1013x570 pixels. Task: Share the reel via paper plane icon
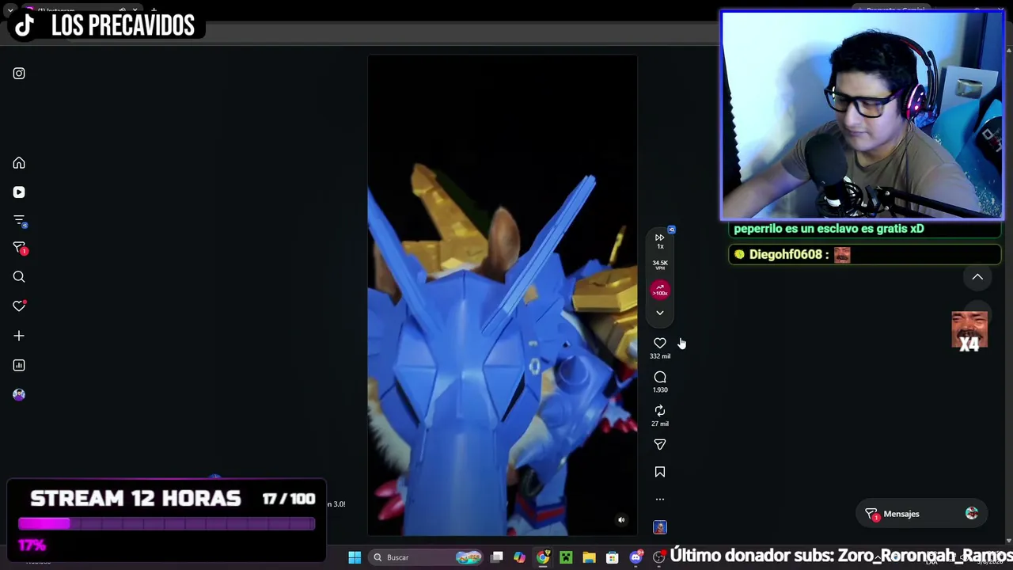(x=660, y=445)
